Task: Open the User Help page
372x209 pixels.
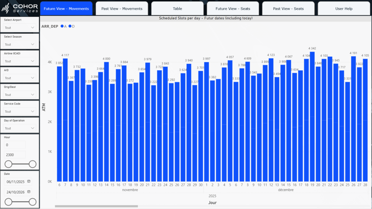Action: click(x=343, y=9)
